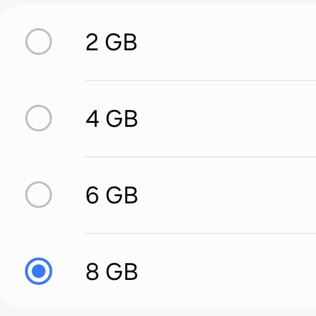Switch the size to 4 GB
This screenshot has width=316, height=316.
39,118
